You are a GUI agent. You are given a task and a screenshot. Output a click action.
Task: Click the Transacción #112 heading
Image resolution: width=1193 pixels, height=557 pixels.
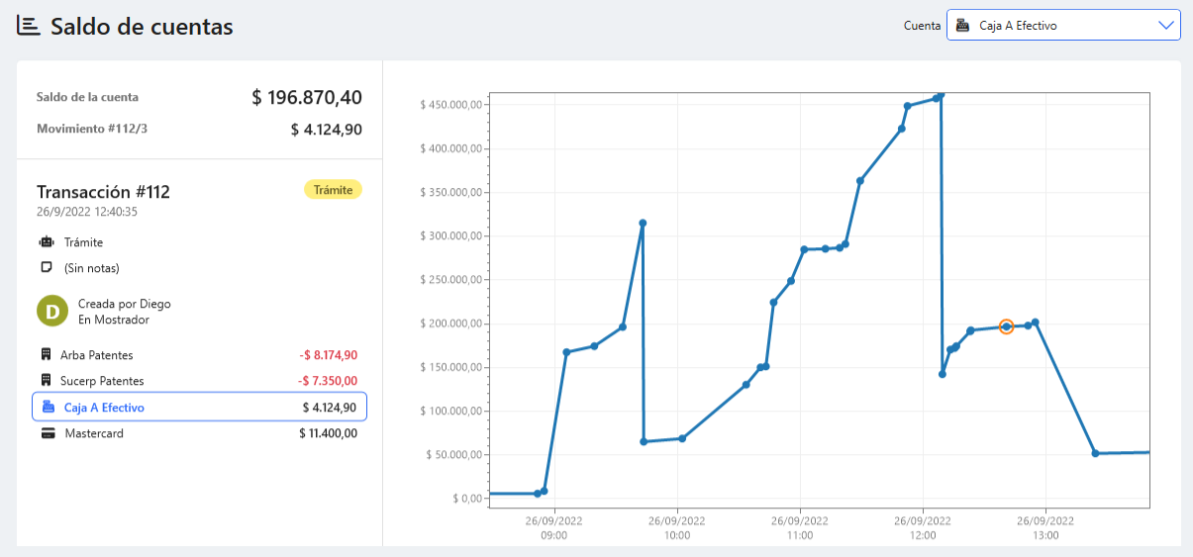pos(103,192)
